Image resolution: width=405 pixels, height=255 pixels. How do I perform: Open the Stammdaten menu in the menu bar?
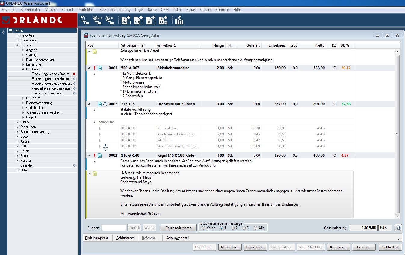click(31, 10)
